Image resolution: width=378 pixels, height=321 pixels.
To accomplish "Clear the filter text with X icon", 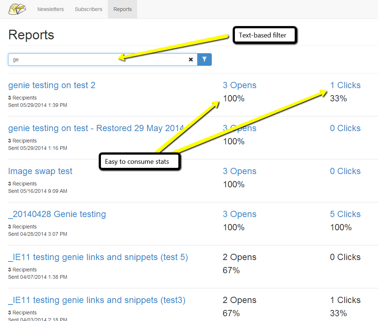I will pos(191,59).
